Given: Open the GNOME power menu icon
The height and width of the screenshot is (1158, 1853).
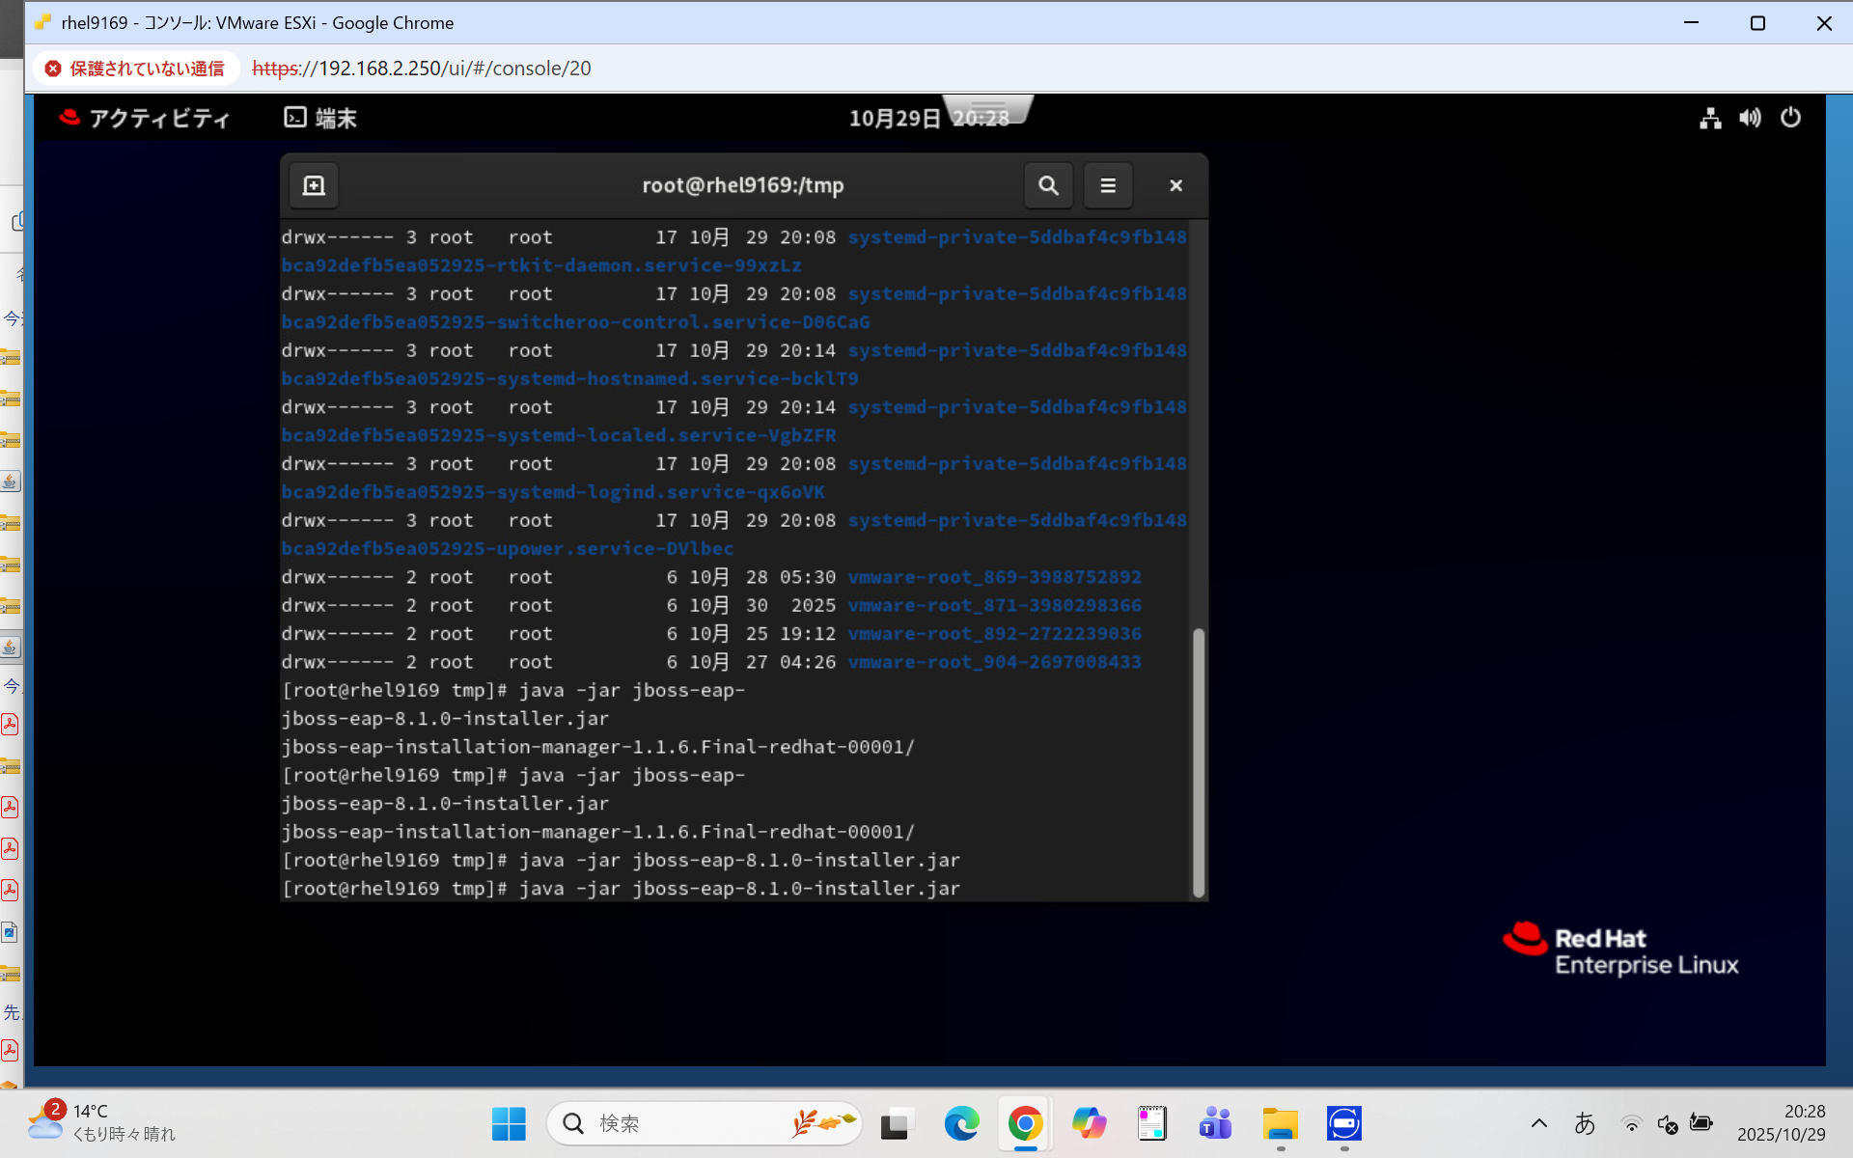Looking at the screenshot, I should (x=1790, y=118).
